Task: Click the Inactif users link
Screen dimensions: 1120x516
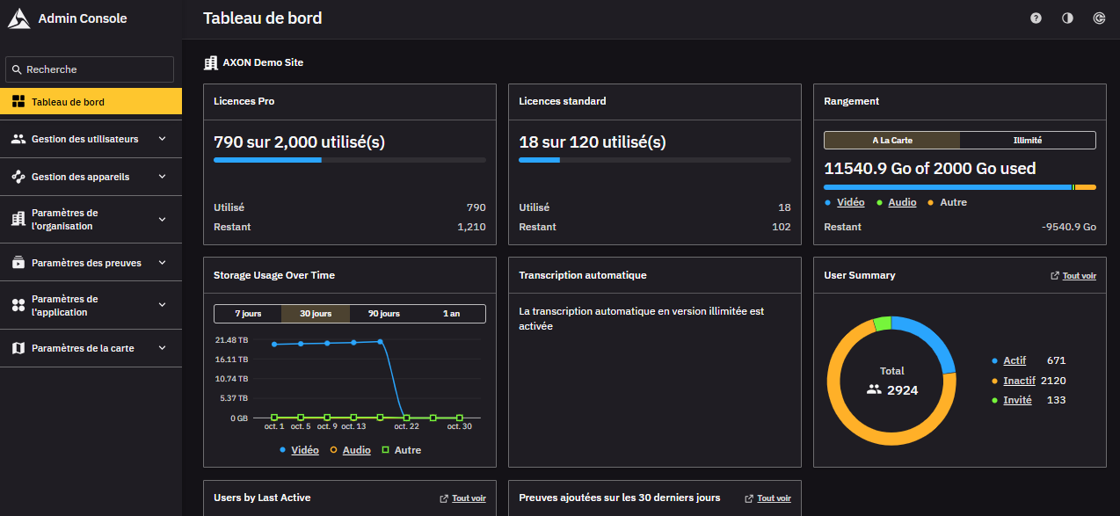Action: coord(1018,381)
